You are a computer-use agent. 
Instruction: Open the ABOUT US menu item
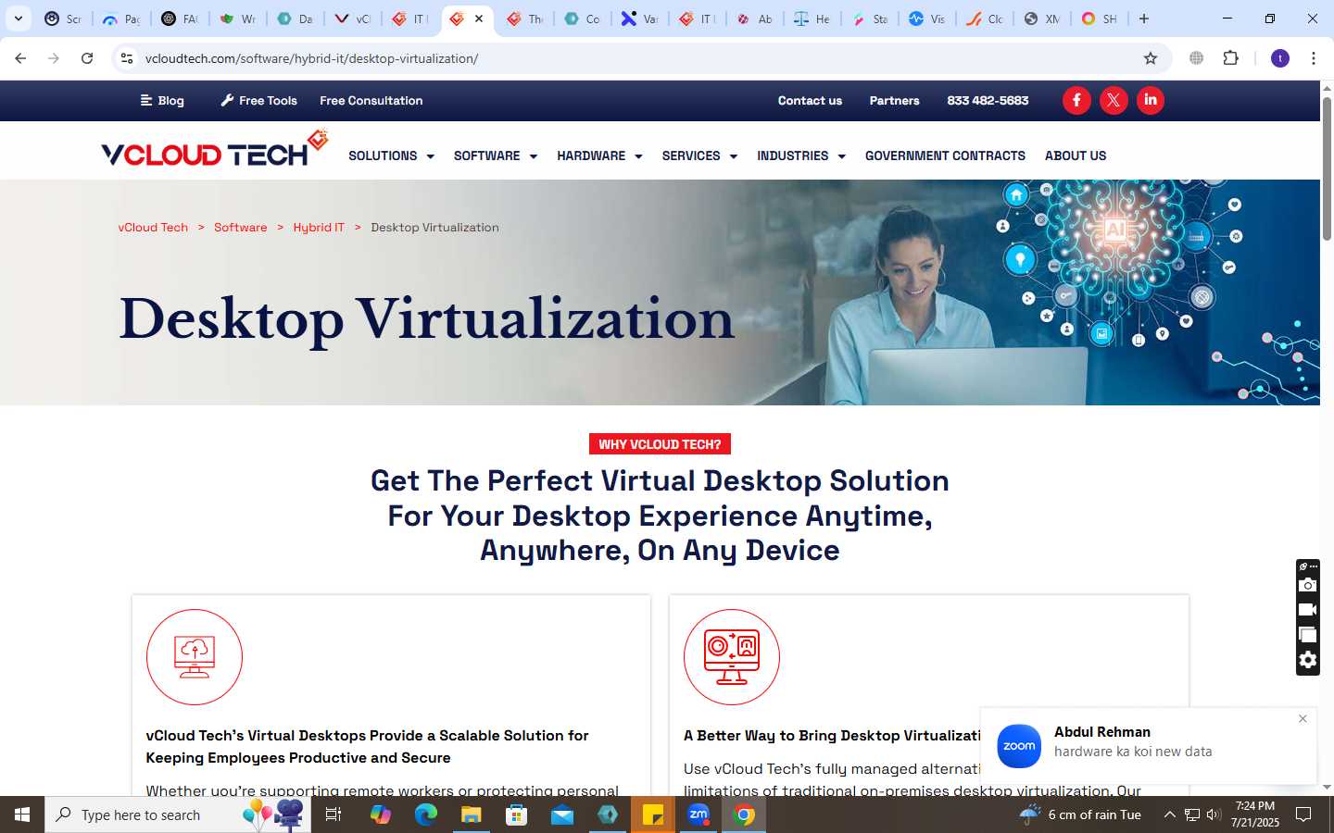click(1076, 155)
